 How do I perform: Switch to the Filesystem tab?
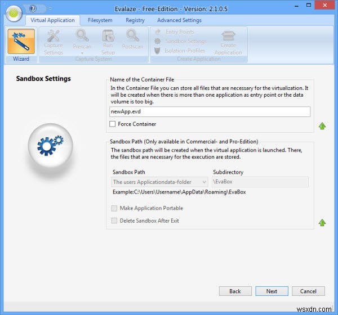100,20
